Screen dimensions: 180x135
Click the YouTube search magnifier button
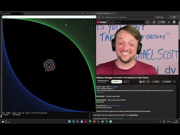(x=148, y=22)
